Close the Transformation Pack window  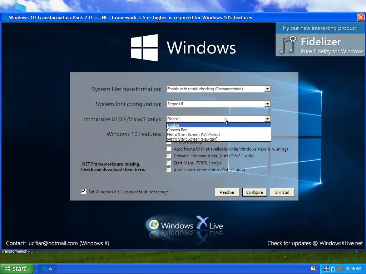(x=361, y=17)
